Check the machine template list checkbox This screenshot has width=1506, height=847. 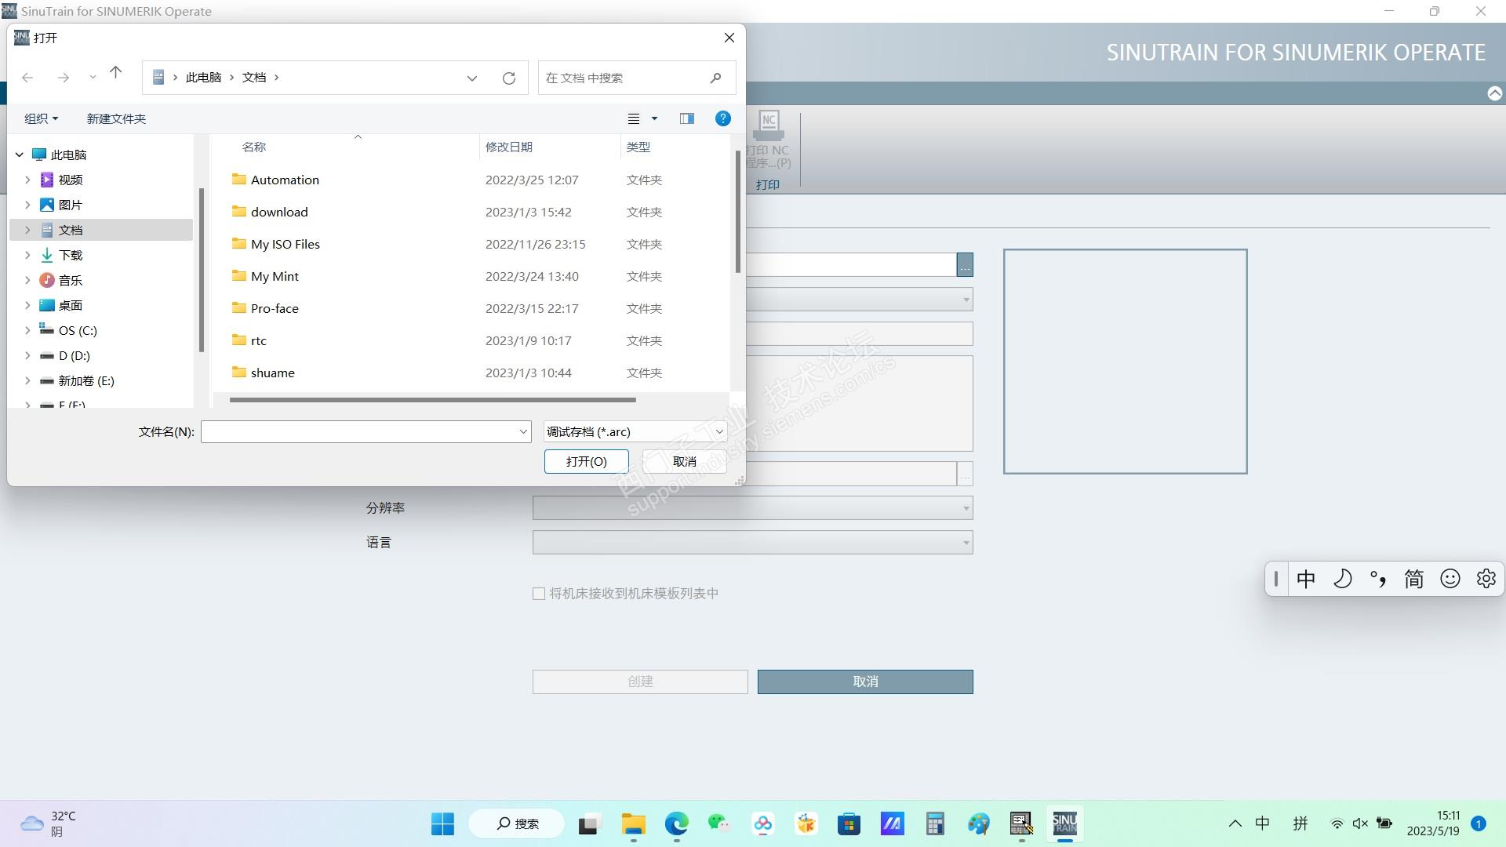point(539,594)
